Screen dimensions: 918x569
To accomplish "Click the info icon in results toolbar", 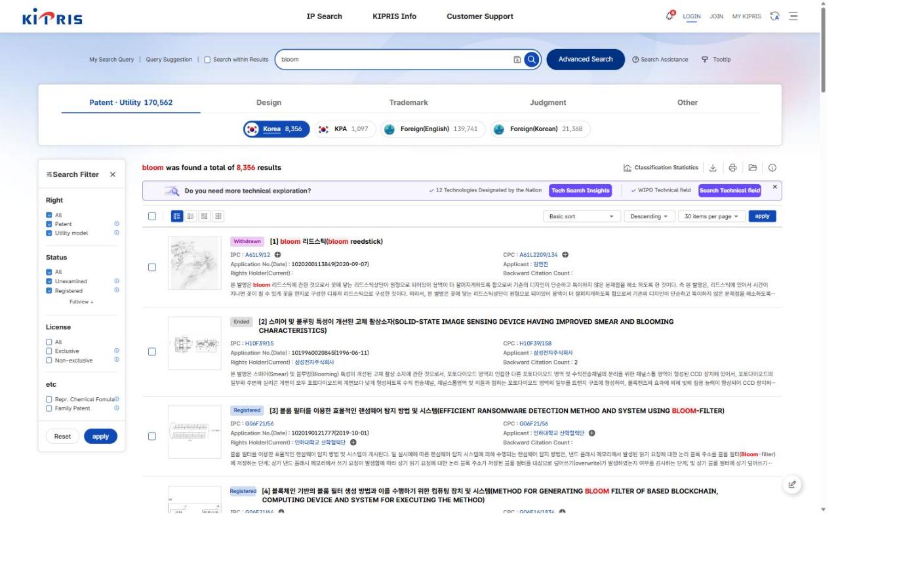I will pyautogui.click(x=772, y=168).
